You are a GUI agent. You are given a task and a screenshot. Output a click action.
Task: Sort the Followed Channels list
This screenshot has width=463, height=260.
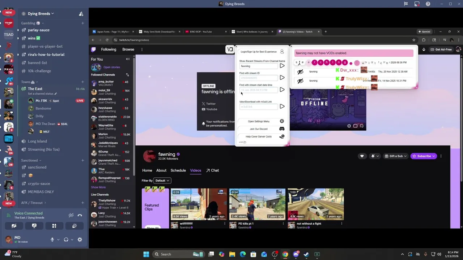[x=127, y=75]
